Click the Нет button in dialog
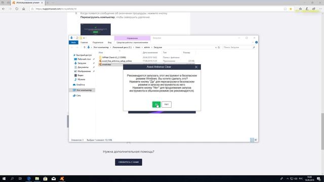Viewport: 324px width, 182px height. pos(167,105)
